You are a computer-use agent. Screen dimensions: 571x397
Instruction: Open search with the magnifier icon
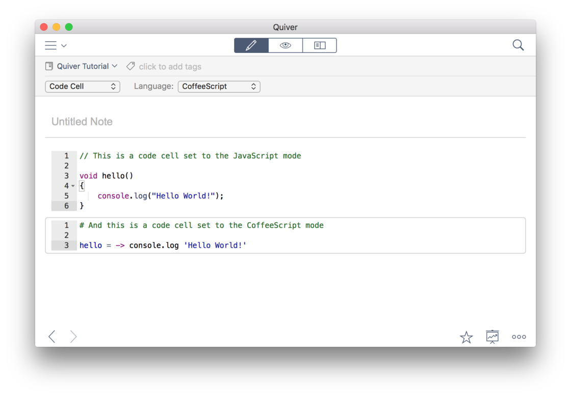pyautogui.click(x=518, y=45)
